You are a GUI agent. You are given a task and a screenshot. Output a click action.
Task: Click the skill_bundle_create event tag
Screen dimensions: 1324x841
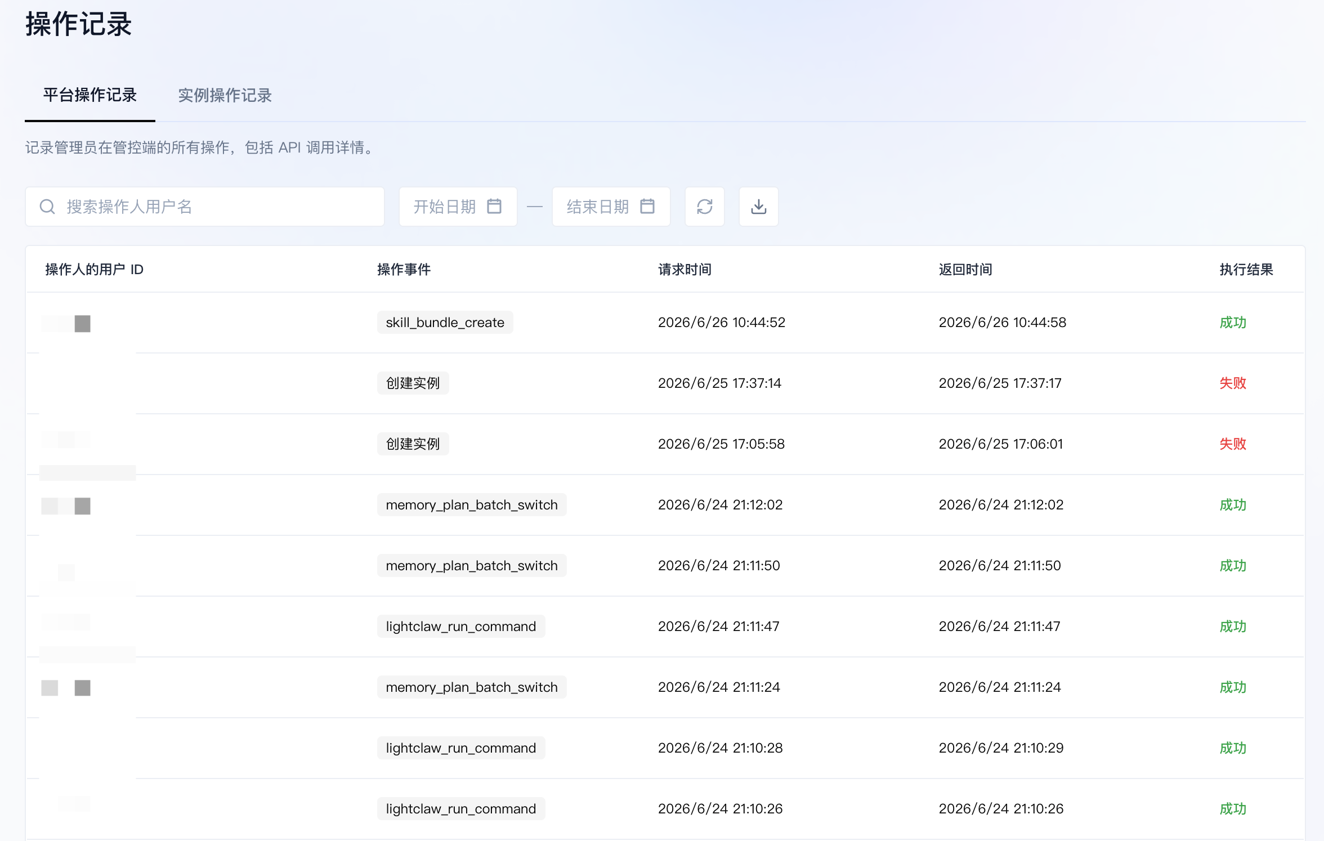click(x=445, y=323)
